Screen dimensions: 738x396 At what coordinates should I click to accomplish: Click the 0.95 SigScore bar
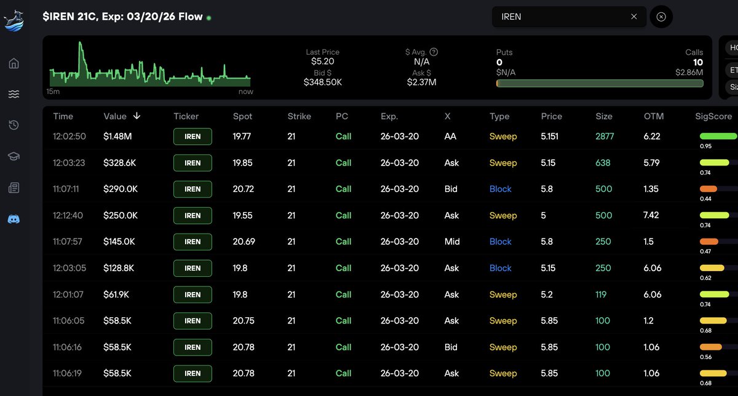718,136
